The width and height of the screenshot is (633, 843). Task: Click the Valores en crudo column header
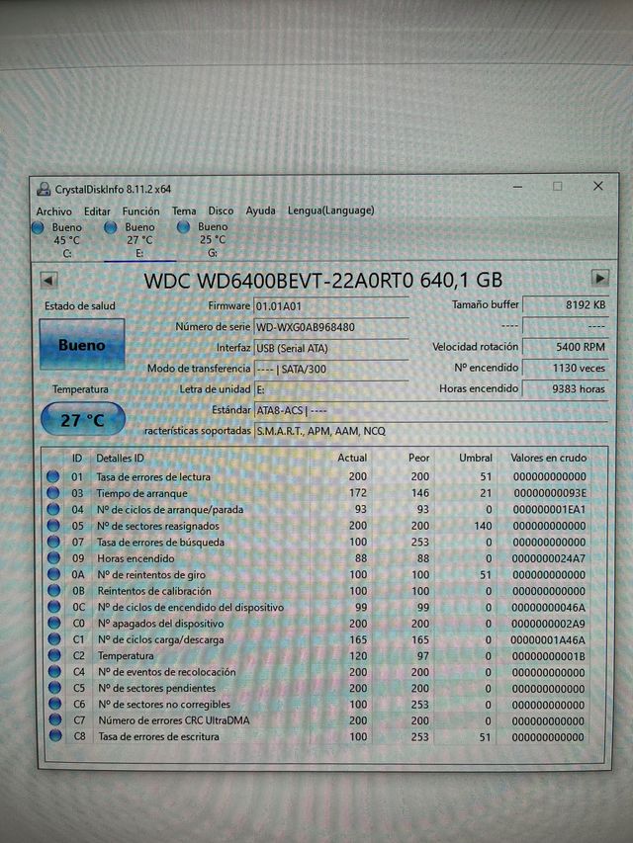pyautogui.click(x=549, y=458)
